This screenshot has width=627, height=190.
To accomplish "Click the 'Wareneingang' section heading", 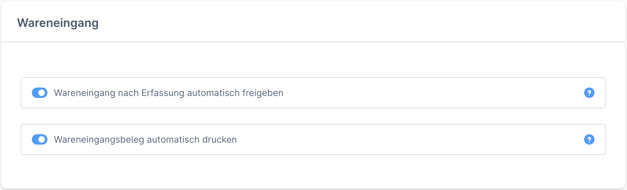I will tap(58, 23).
